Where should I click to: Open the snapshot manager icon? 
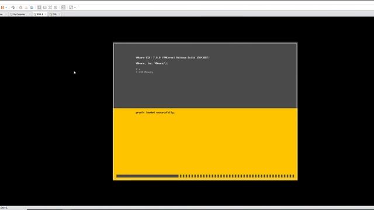click(32, 8)
